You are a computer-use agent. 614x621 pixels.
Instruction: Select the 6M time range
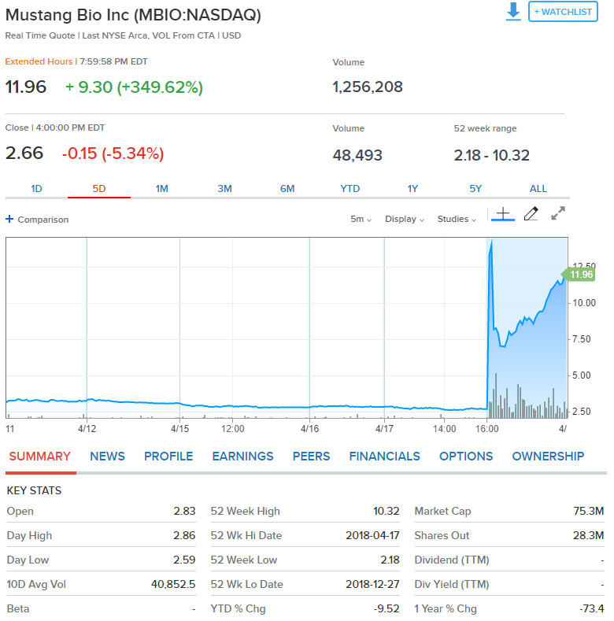click(x=287, y=189)
